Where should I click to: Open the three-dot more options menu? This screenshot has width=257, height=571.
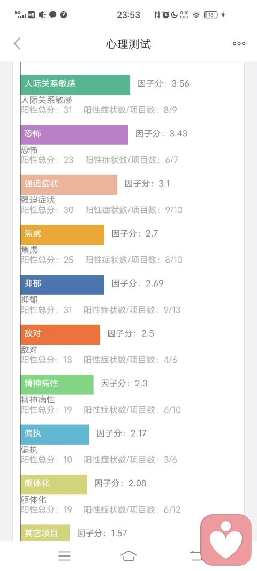tap(239, 44)
